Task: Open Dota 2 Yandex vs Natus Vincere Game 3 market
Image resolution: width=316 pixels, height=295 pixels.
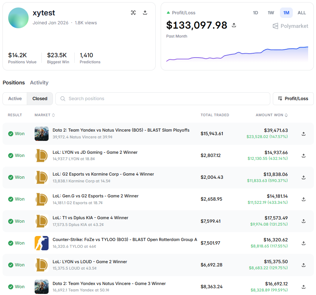Action: 109,284
